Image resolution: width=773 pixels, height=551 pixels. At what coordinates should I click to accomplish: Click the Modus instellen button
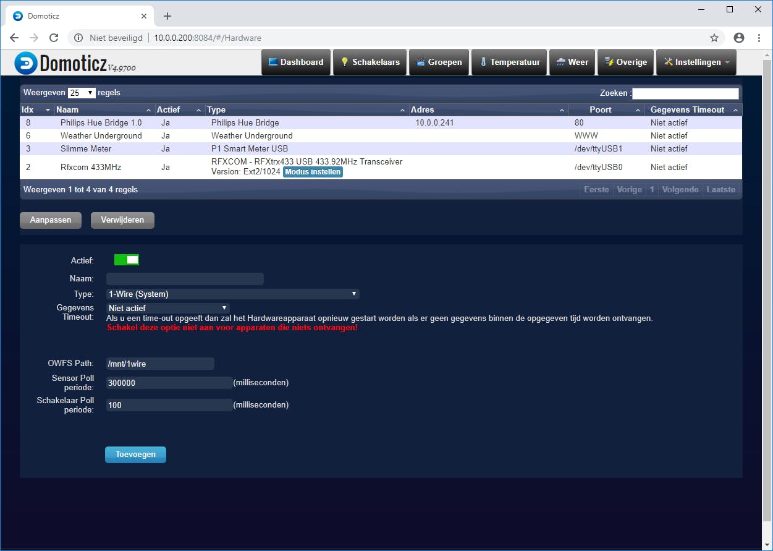(x=313, y=172)
